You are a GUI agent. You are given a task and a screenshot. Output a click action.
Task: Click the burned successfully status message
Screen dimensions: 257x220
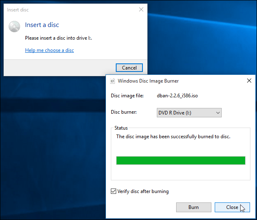click(173, 137)
